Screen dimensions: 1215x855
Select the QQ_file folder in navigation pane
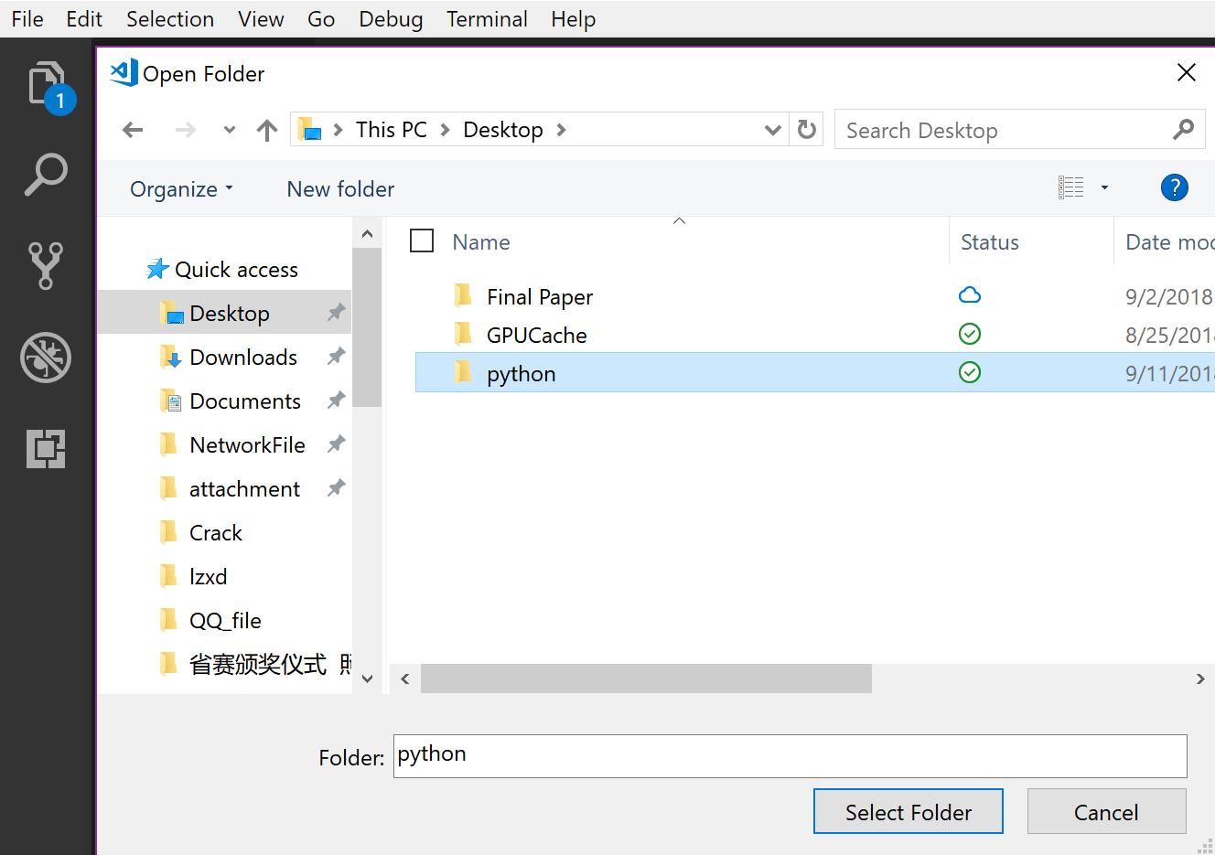click(x=225, y=620)
